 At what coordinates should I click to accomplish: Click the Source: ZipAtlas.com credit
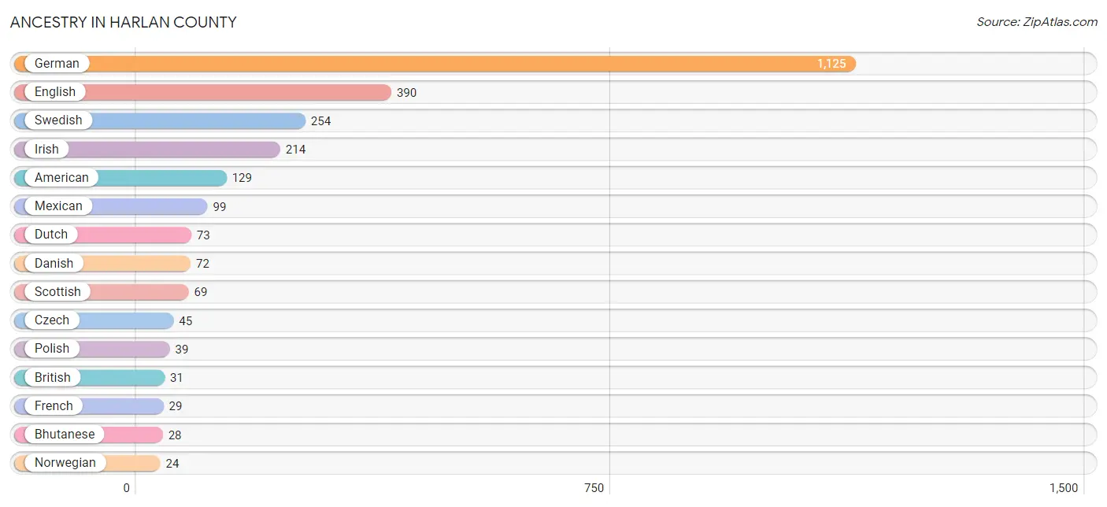[x=1037, y=22]
